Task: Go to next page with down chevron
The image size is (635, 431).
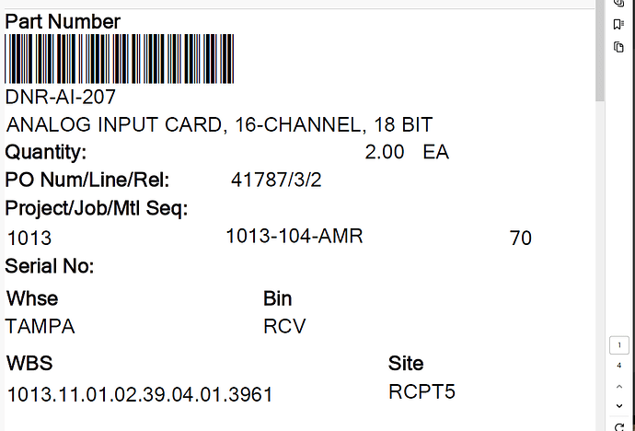Action: [619, 405]
